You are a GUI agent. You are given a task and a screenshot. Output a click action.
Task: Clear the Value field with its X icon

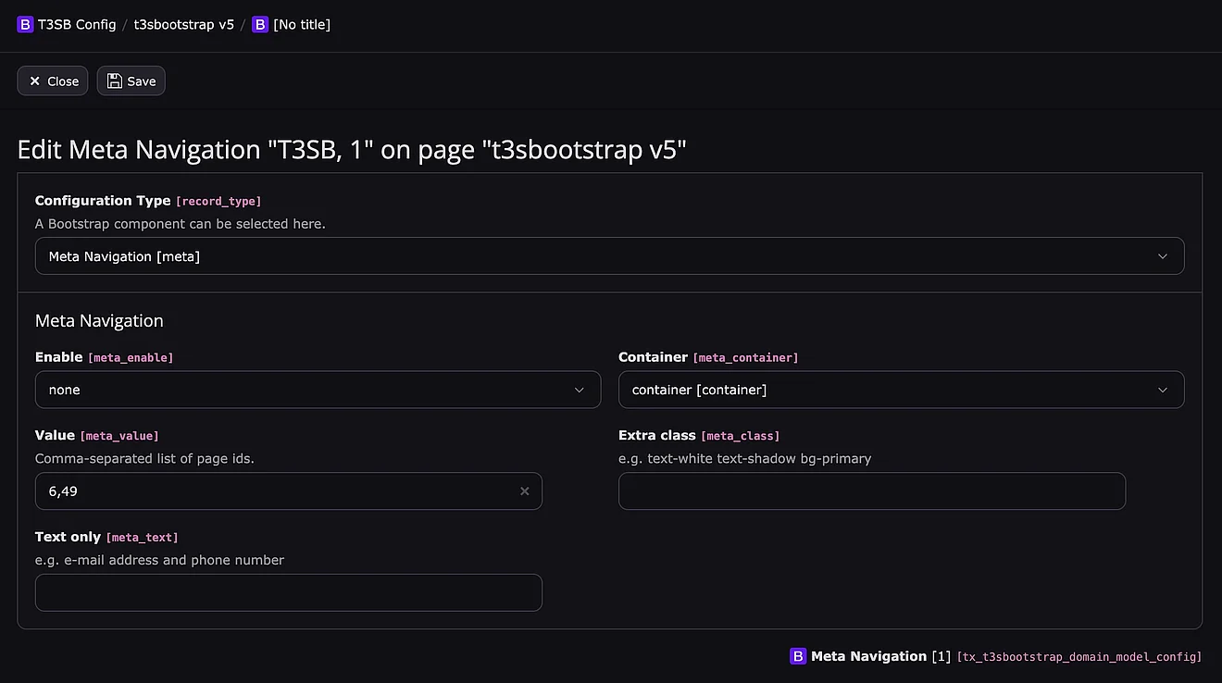(x=525, y=491)
